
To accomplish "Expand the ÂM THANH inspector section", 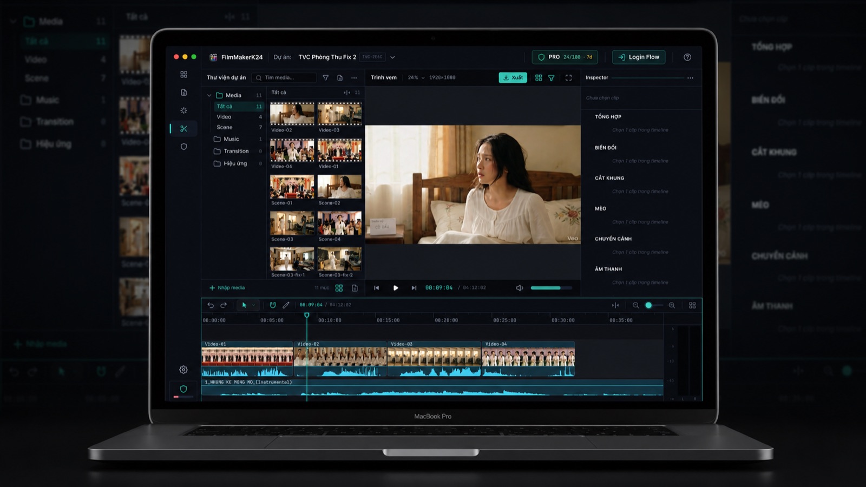I will 608,269.
